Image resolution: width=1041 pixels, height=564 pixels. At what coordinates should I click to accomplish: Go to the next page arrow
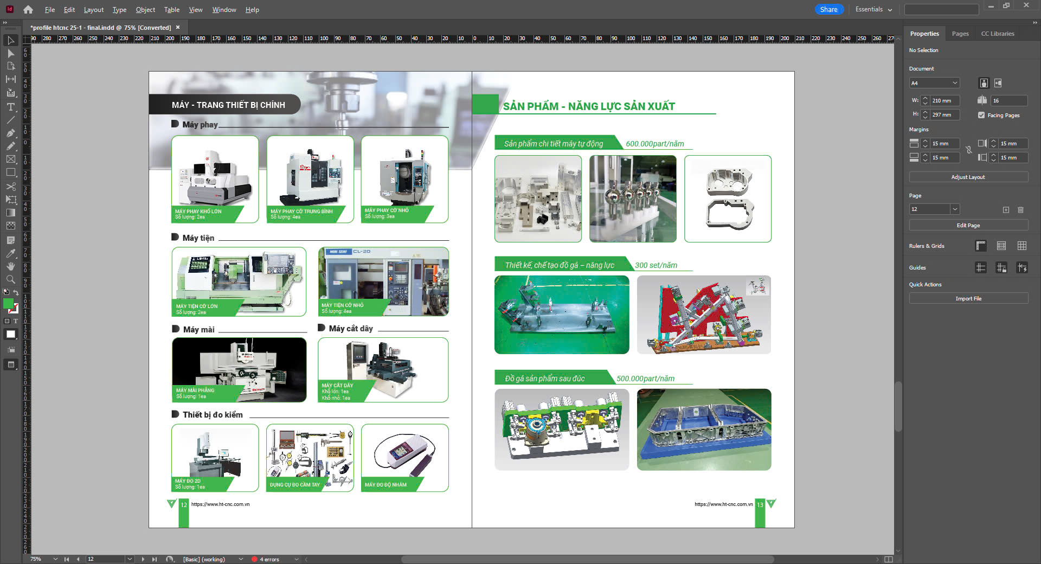click(x=143, y=559)
